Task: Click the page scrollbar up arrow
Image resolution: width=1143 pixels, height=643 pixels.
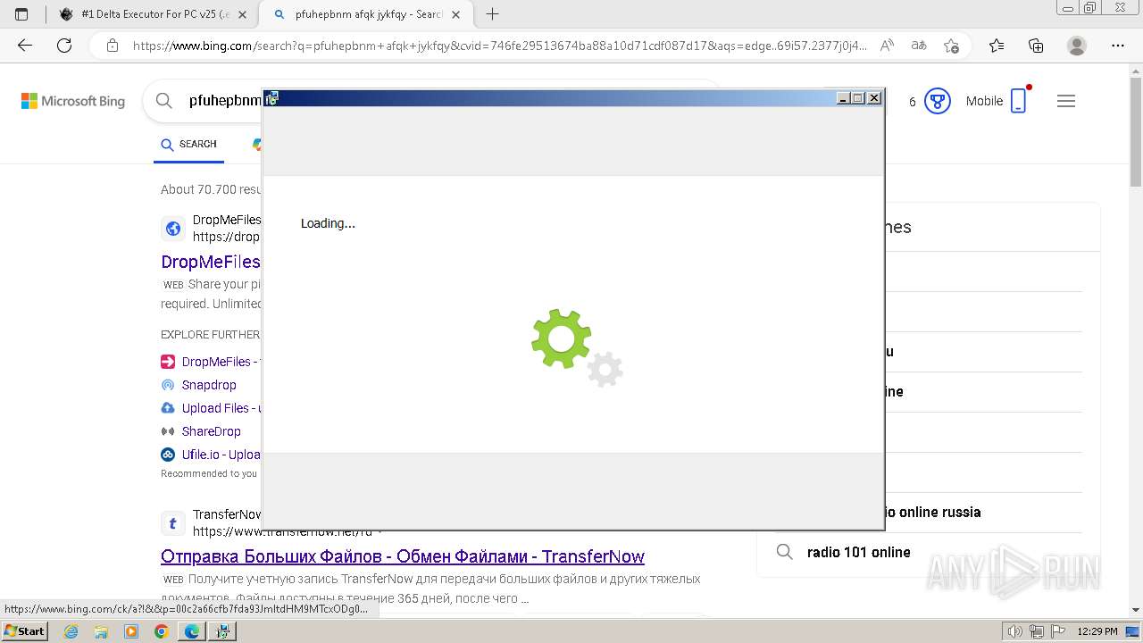Action: pos(1136,71)
